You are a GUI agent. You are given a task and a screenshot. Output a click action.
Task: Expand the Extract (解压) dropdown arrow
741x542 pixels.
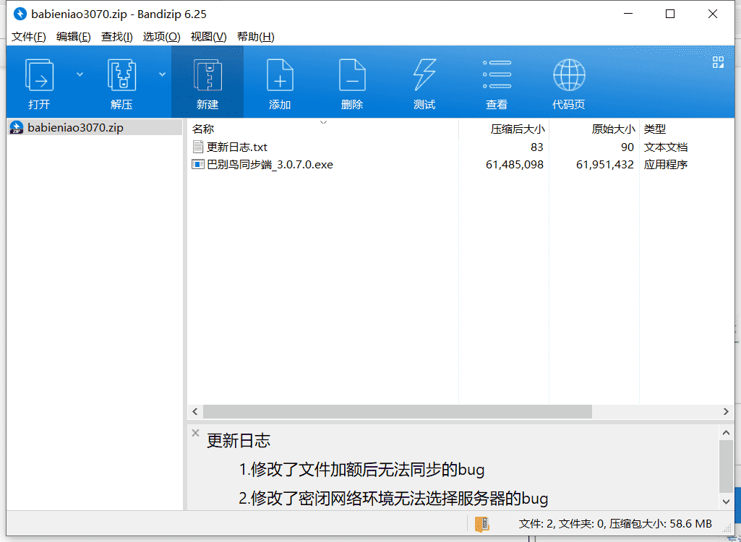[162, 74]
